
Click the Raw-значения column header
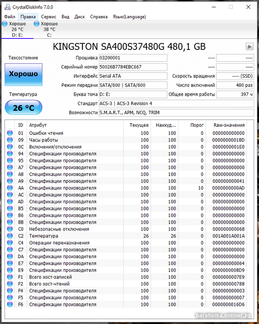(226, 125)
